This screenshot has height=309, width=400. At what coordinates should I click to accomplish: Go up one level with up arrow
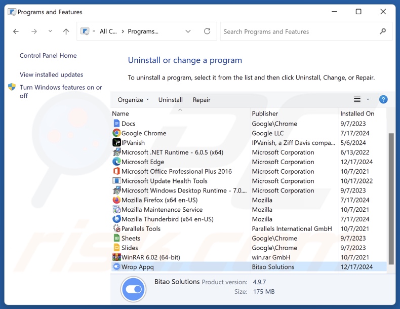tap(66, 31)
